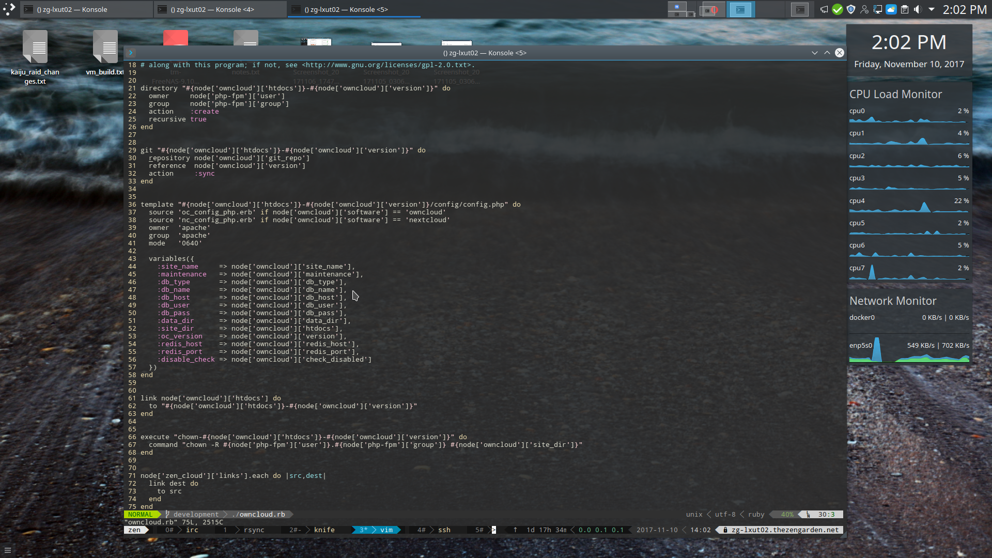This screenshot has height=558, width=992.
Task: Click the 40% position indicator in statusline
Action: tap(787, 515)
